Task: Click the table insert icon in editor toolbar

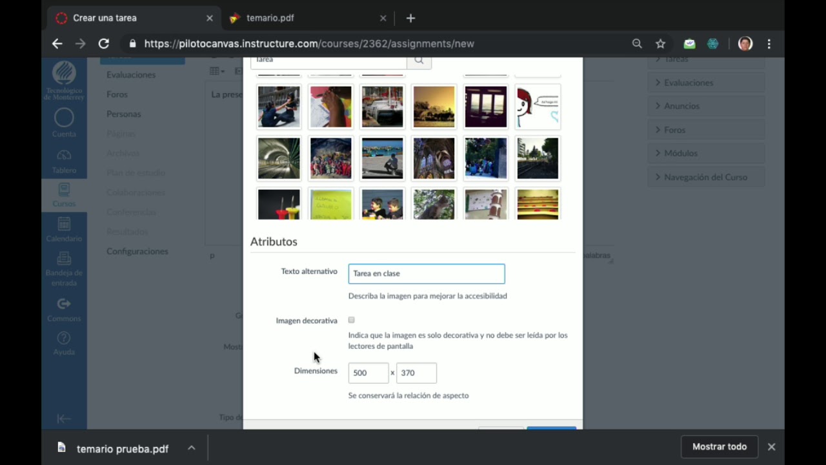Action: pos(217,71)
